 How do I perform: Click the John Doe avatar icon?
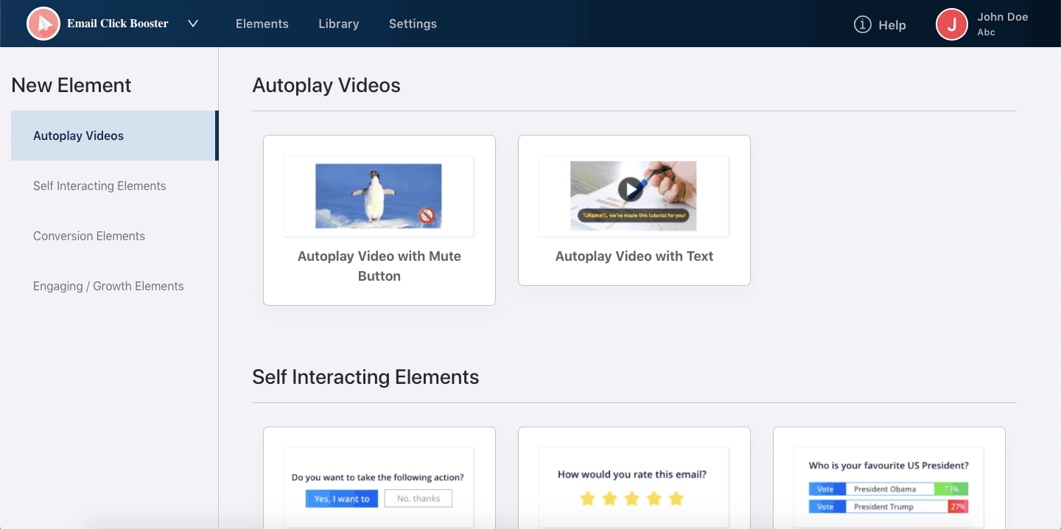(951, 24)
